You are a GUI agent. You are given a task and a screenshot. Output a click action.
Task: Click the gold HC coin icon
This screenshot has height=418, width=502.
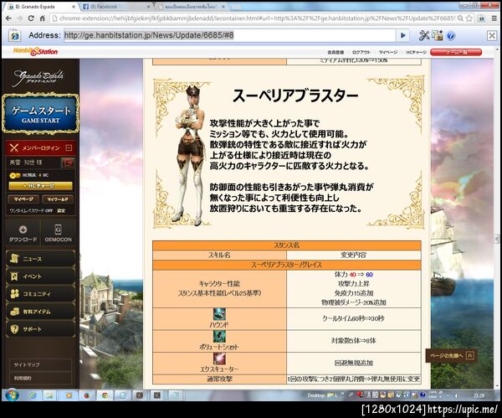coord(14,175)
